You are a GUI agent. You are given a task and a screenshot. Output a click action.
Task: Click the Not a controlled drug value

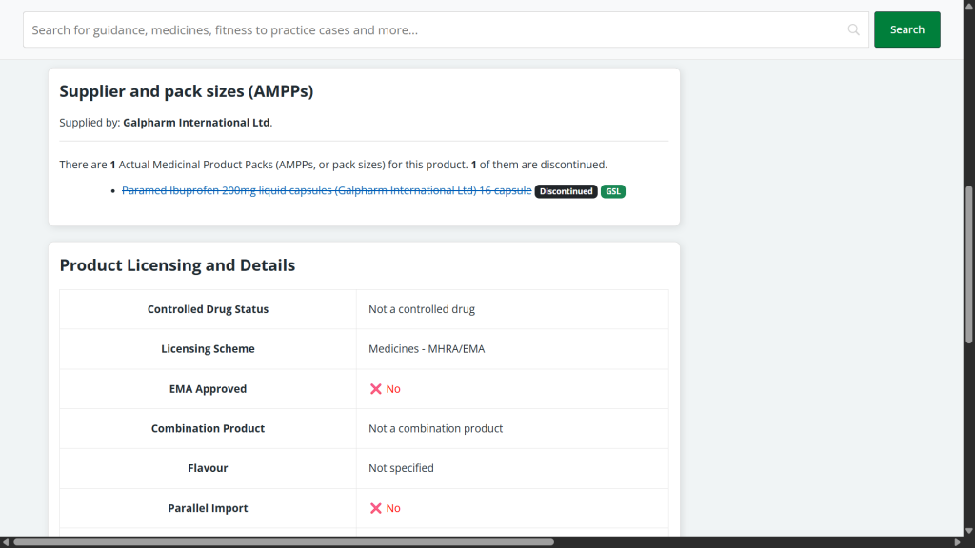(422, 309)
